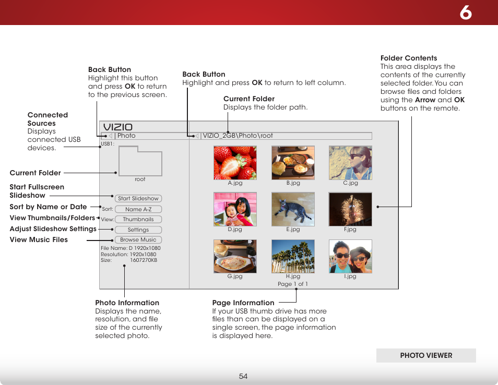Click the "Photo Information" heading
The height and width of the screenshot is (385, 498).
point(127,303)
